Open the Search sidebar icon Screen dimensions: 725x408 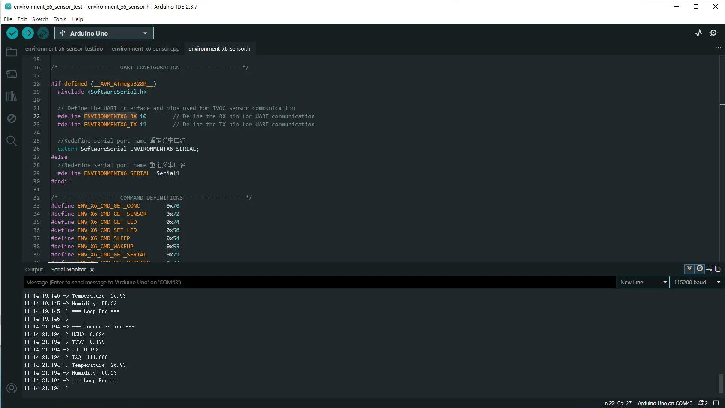coord(12,141)
